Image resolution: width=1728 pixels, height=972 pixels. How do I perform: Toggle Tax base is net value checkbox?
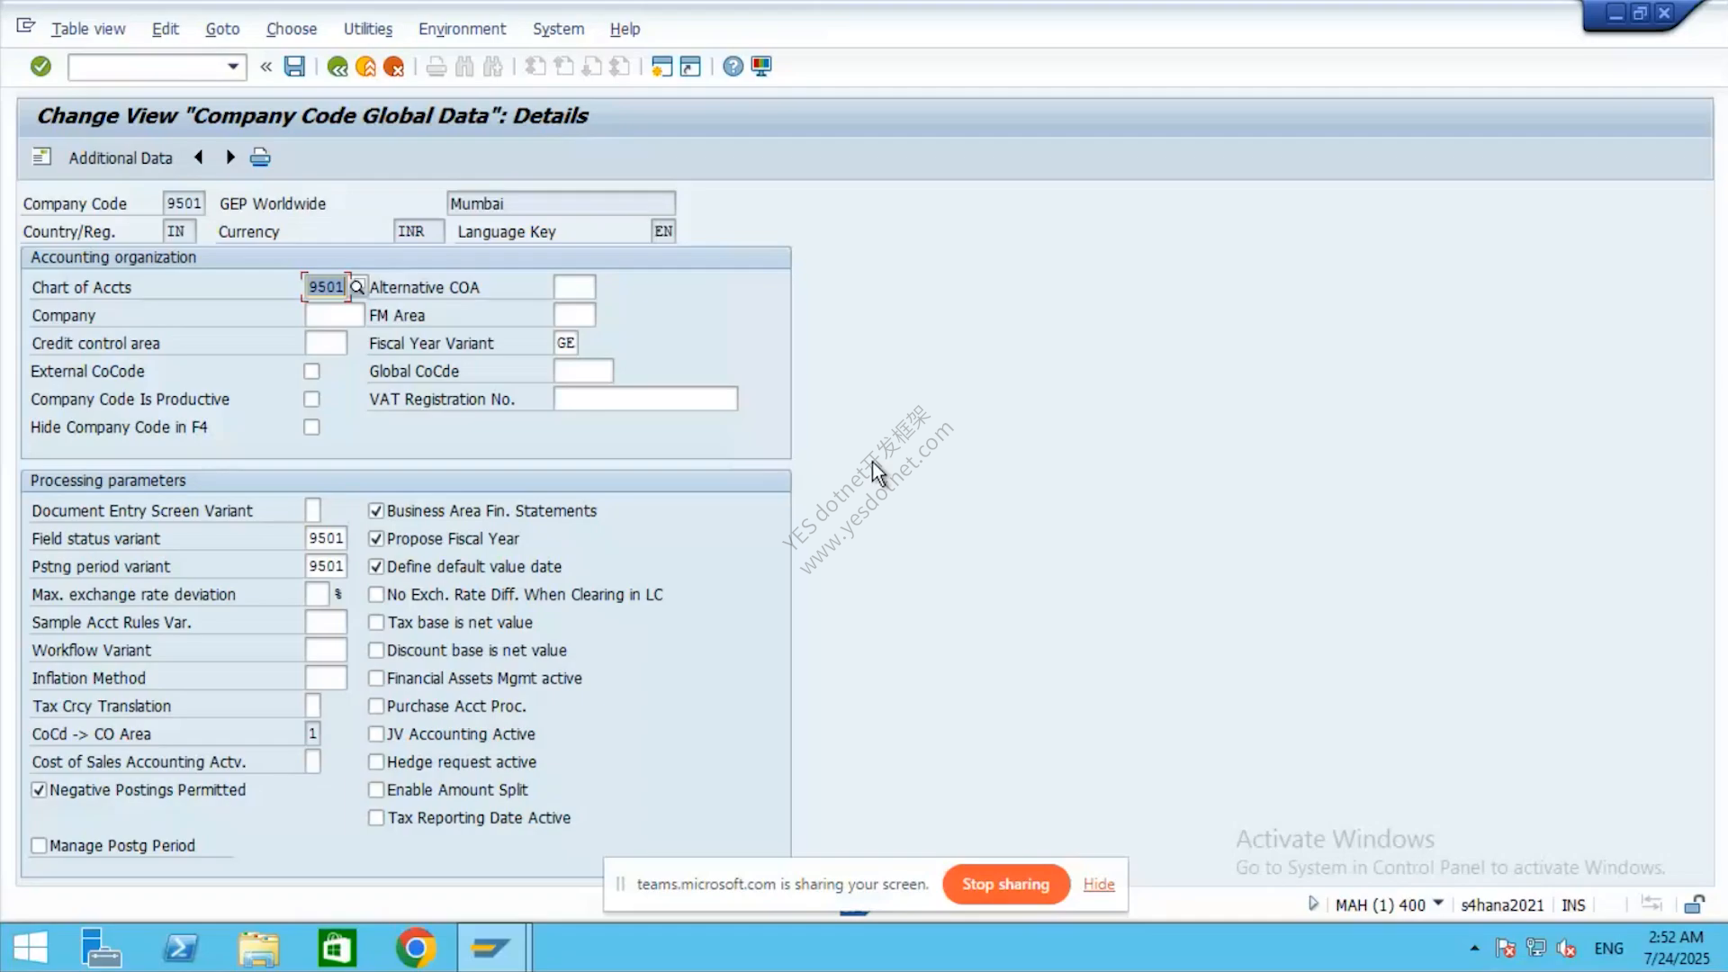point(376,623)
